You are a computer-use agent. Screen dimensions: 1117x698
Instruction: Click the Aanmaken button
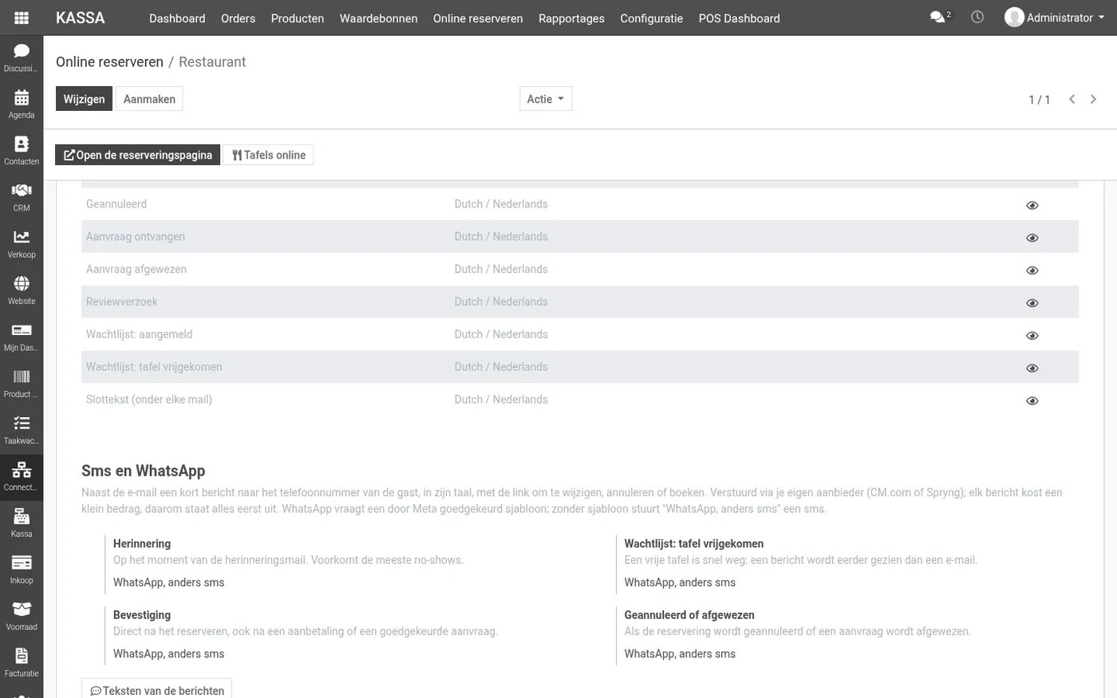[149, 99]
